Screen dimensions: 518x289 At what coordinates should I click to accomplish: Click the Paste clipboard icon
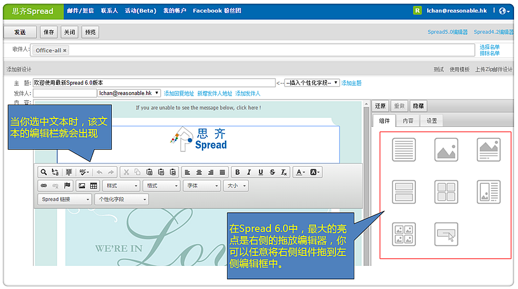coord(149,172)
